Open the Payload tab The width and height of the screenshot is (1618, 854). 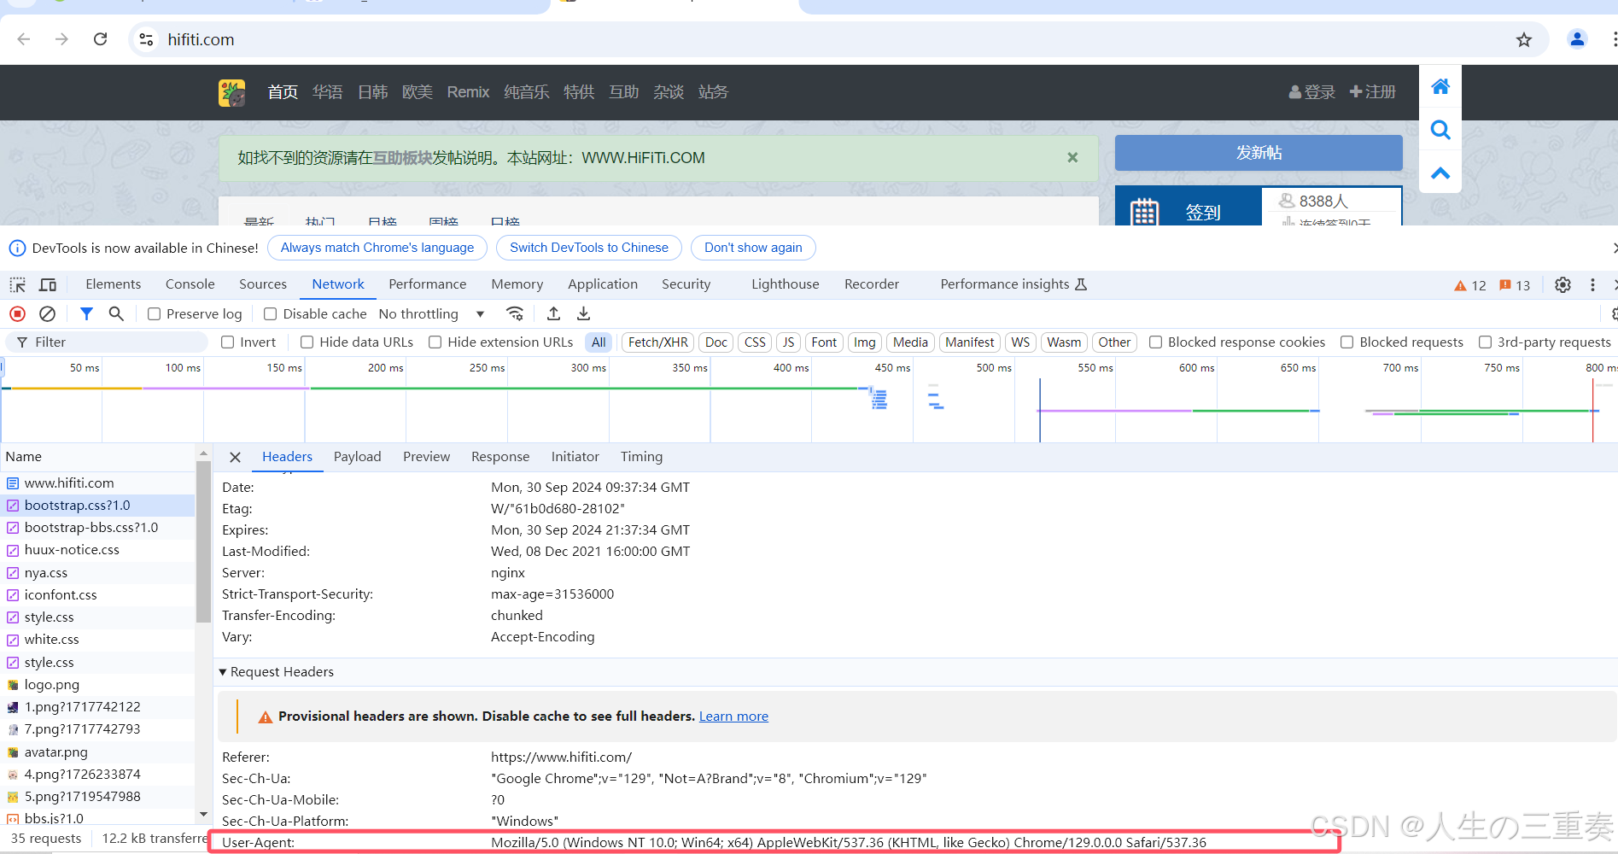pos(357,457)
